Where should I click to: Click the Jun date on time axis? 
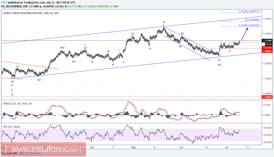[181, 147]
